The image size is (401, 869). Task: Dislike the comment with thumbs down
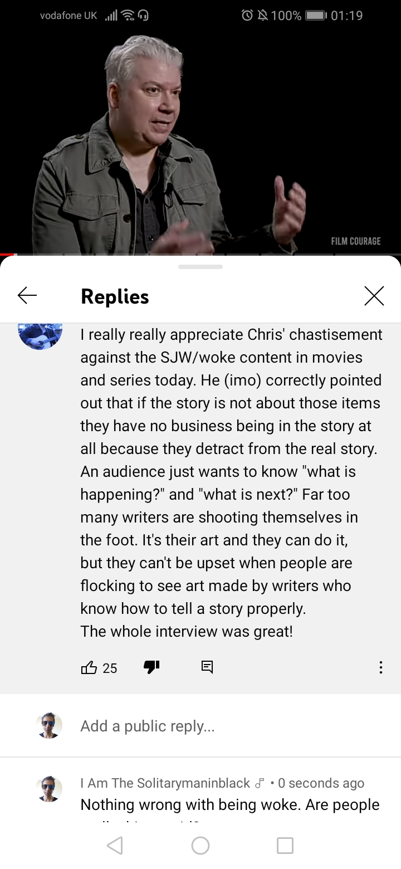tap(151, 667)
